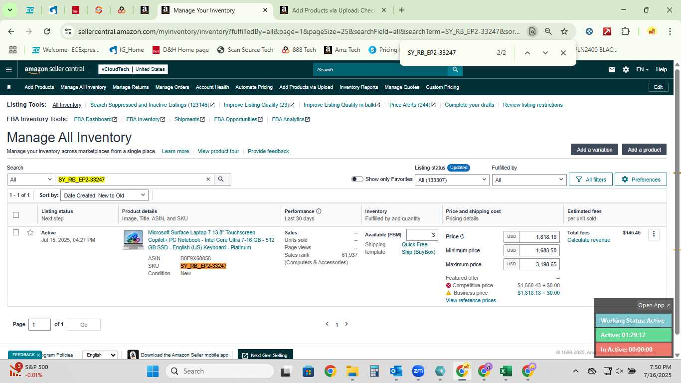Click the page number input field
Image resolution: width=681 pixels, height=383 pixels.
pos(39,325)
